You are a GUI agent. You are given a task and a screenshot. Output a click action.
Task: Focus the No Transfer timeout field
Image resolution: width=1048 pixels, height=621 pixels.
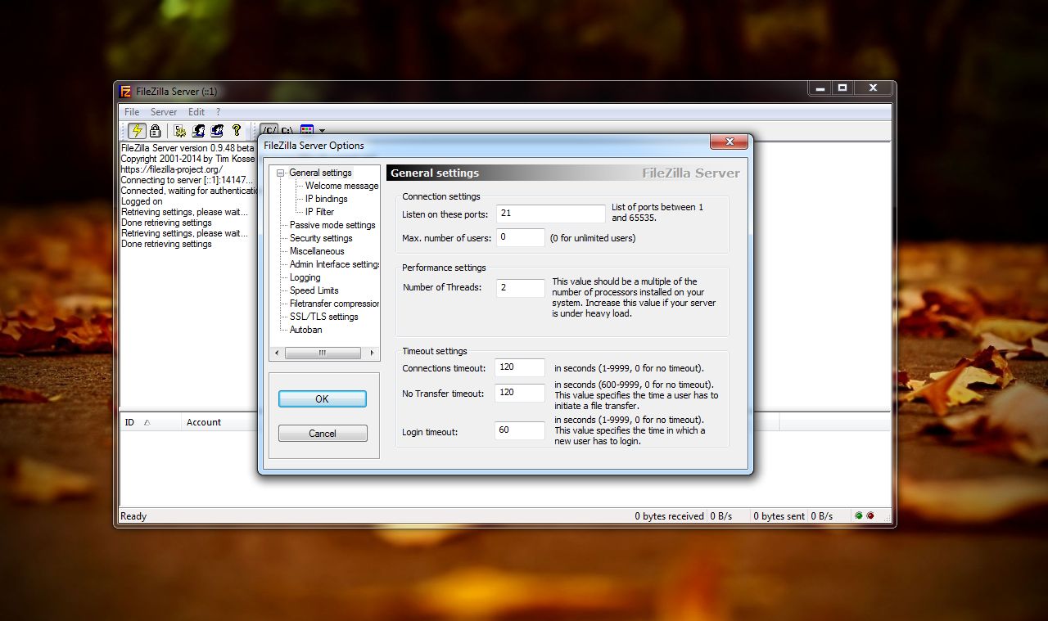tap(520, 393)
